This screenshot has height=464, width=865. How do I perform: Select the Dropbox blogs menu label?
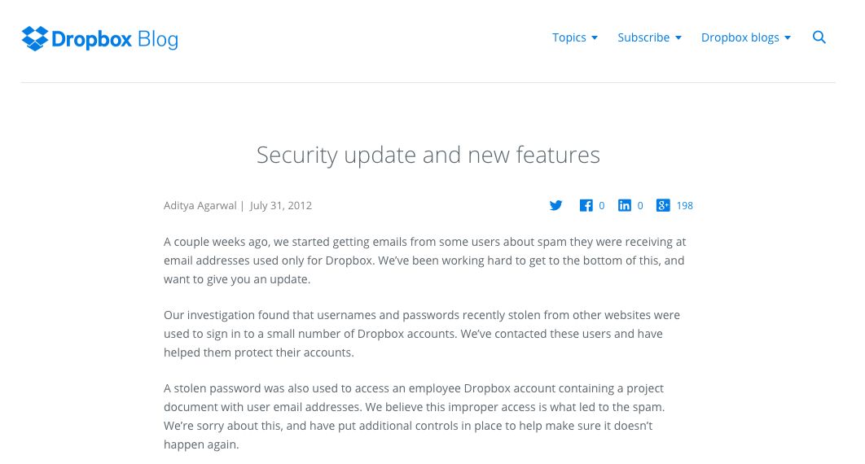click(740, 37)
